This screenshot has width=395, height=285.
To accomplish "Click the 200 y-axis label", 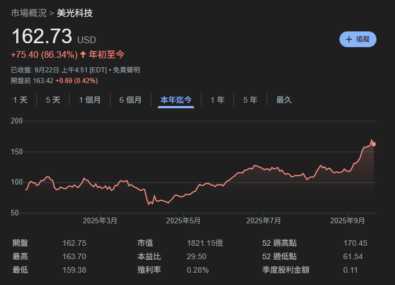I will point(17,121).
